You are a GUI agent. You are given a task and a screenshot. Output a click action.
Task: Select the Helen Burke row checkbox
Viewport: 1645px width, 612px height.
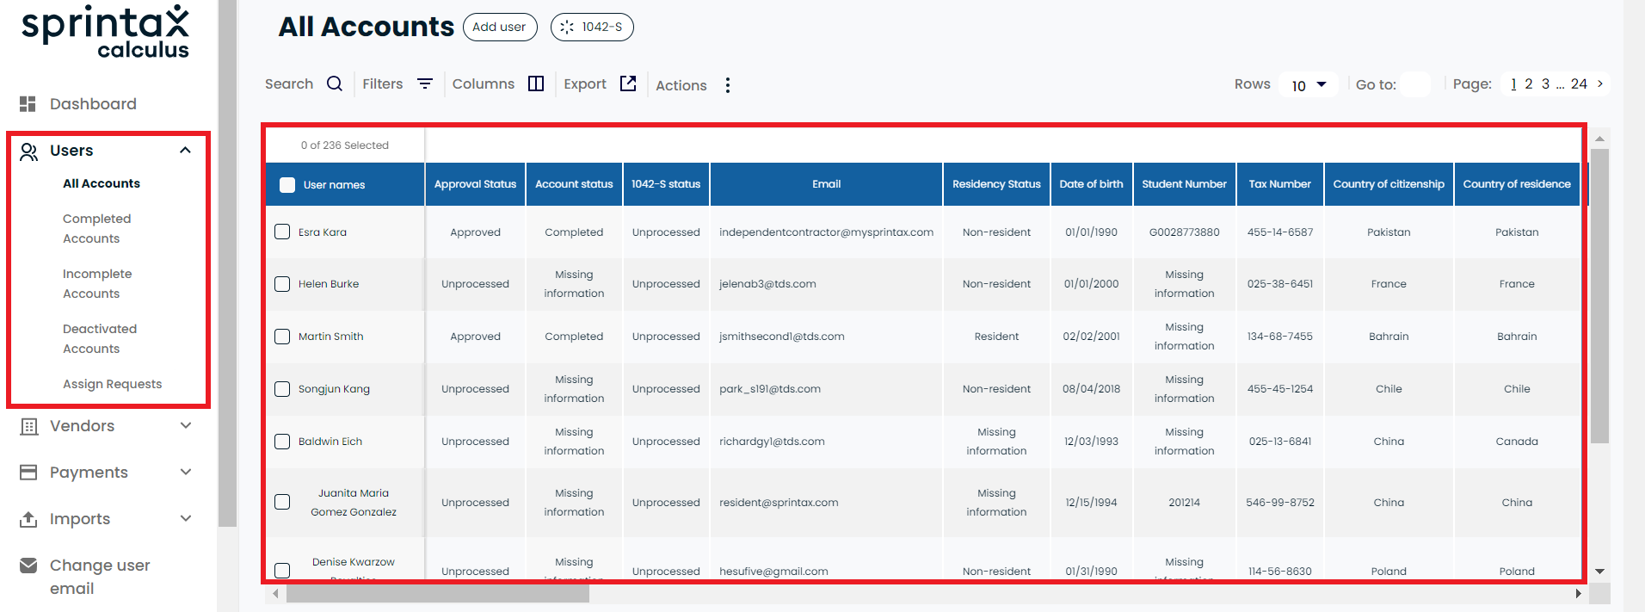[282, 284]
